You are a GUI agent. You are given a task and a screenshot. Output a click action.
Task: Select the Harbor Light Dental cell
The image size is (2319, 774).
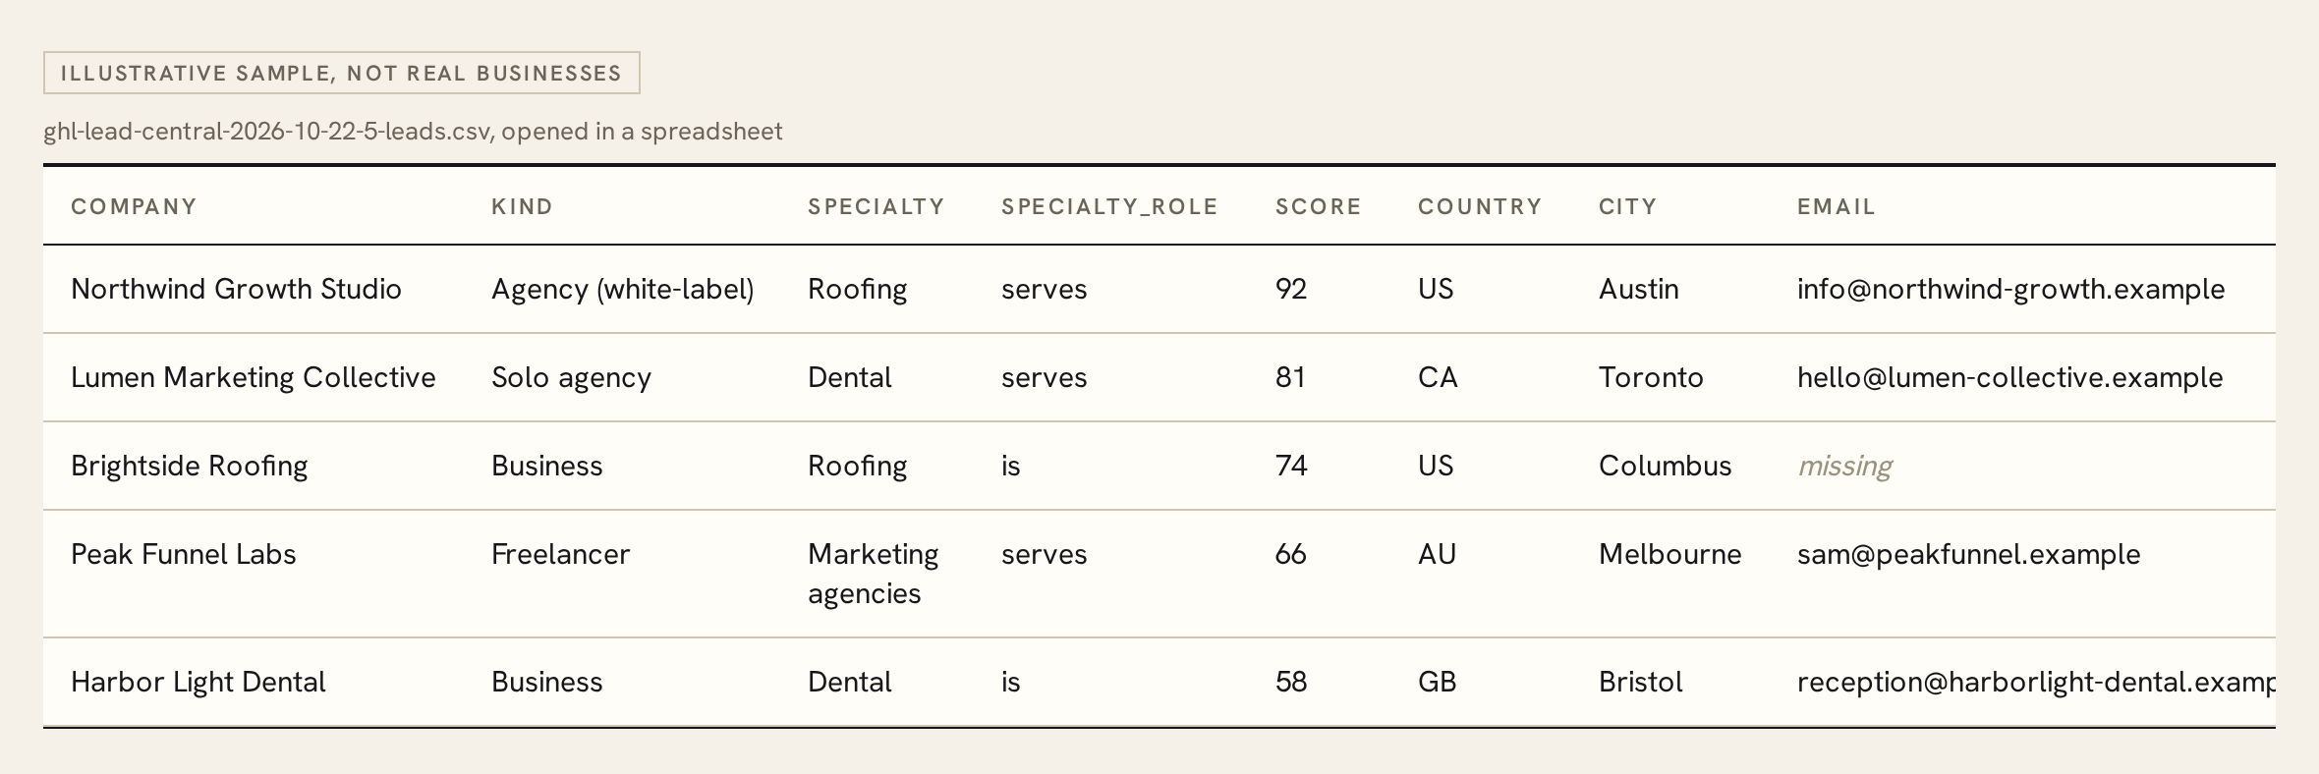pos(198,682)
